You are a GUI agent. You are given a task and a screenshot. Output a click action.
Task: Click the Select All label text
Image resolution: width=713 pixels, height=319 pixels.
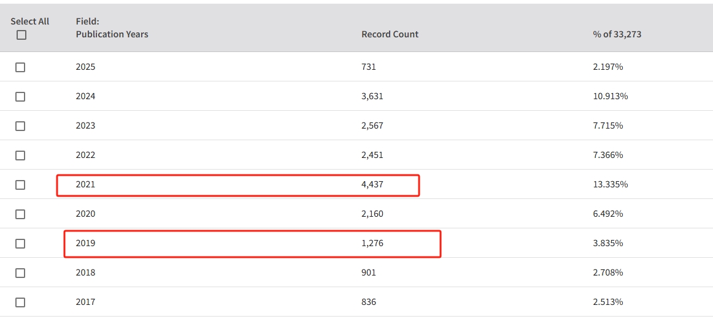30,21
